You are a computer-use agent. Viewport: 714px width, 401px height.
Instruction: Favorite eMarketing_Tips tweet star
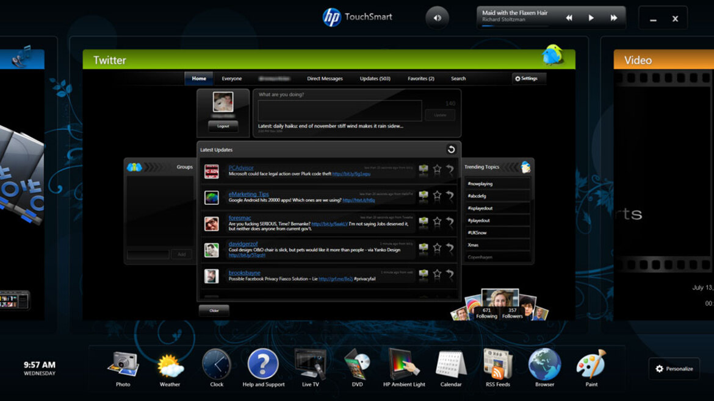pyautogui.click(x=437, y=196)
